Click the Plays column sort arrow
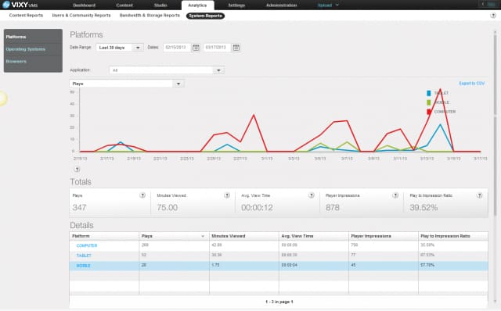501x311 pixels. [x=203, y=236]
